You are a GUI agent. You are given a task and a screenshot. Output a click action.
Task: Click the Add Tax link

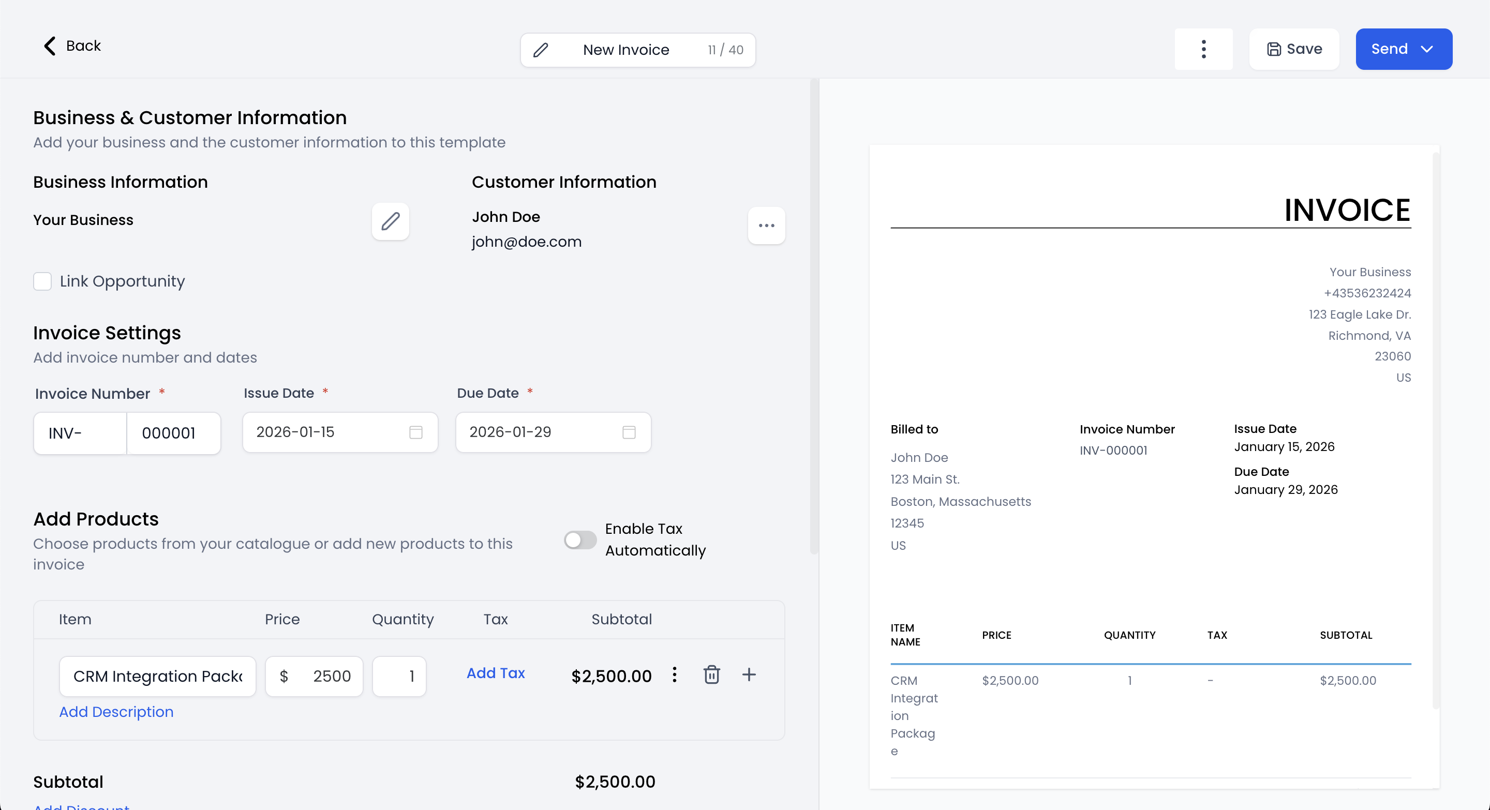coord(496,673)
